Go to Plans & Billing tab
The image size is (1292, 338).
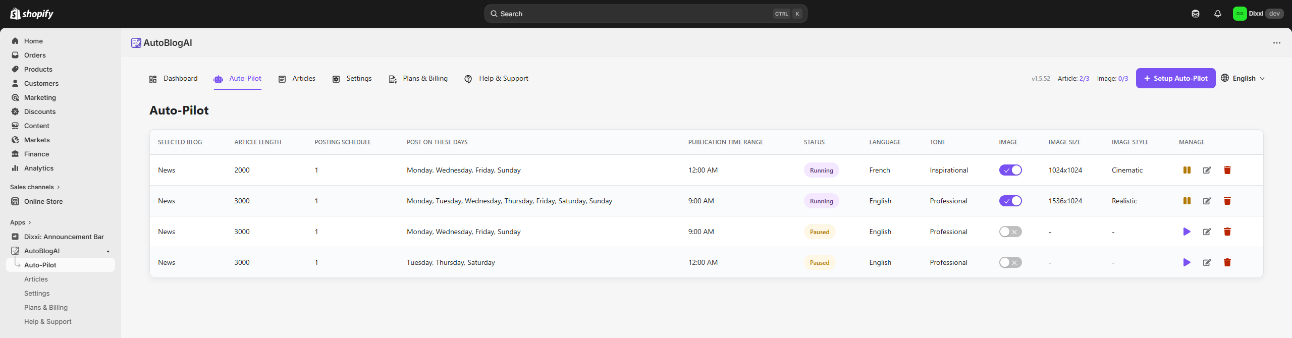[x=418, y=79]
